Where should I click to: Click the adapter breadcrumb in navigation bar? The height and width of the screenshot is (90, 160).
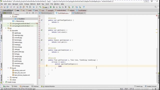71,10
